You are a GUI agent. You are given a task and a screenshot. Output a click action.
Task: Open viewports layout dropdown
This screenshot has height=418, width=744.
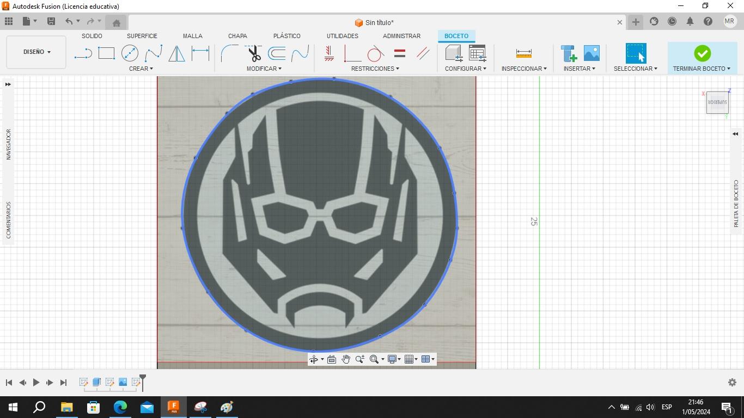click(428, 359)
